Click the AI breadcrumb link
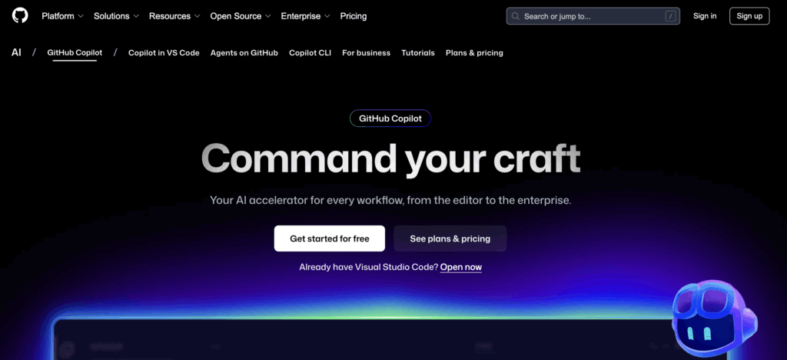This screenshot has width=787, height=360. point(16,53)
